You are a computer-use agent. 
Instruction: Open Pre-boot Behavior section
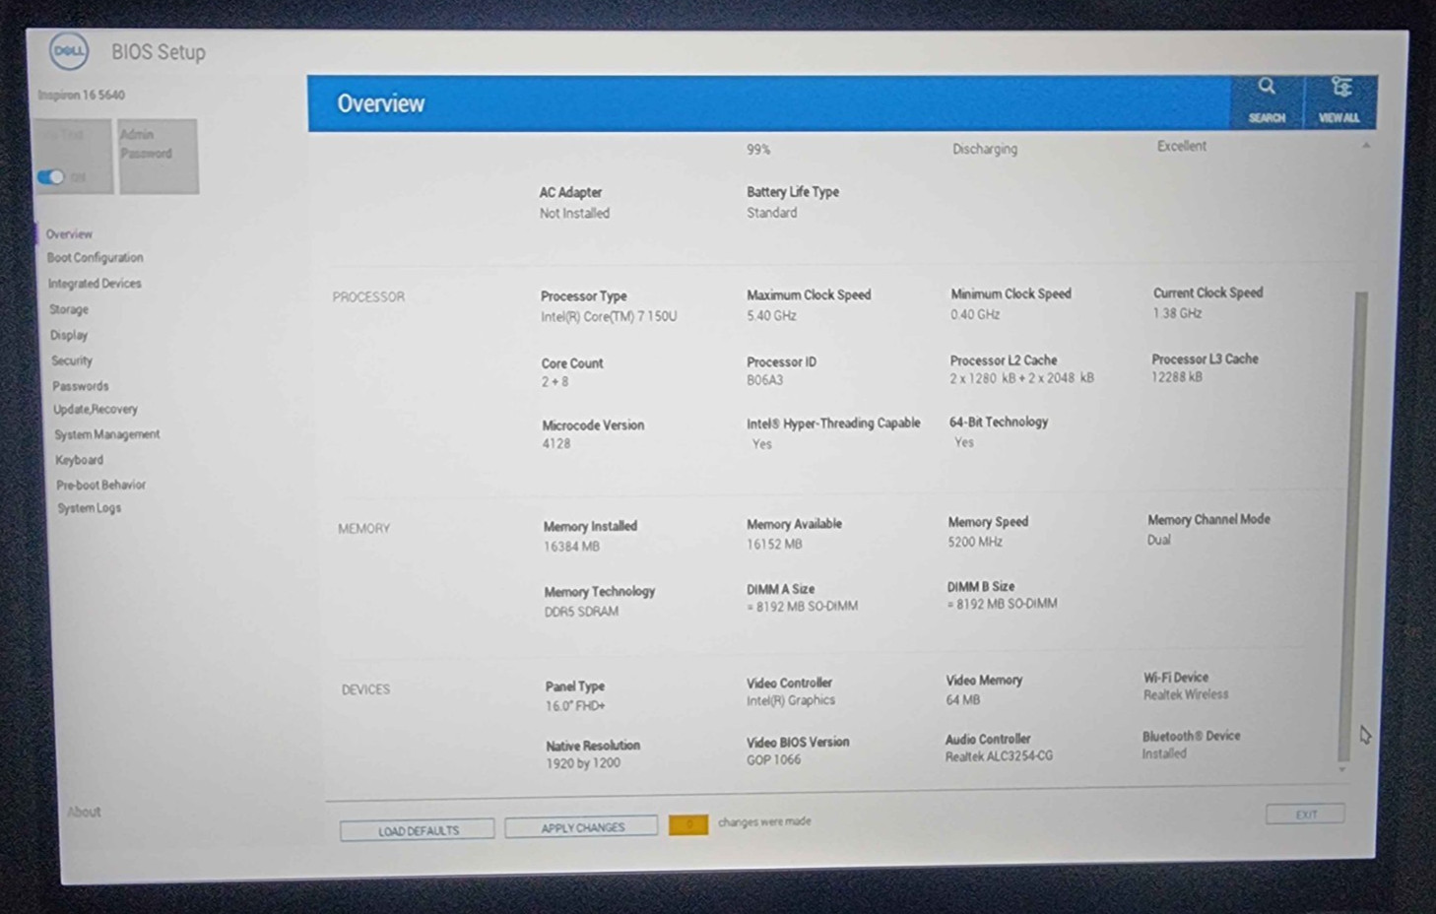100,485
